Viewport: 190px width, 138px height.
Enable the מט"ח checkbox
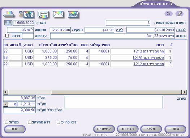7,122
